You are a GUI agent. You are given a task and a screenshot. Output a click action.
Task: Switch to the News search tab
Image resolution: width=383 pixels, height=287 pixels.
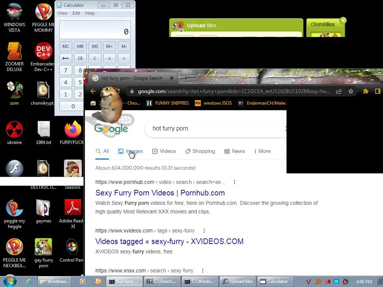tap(235, 151)
